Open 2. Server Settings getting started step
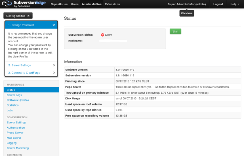The width and height of the screenshot is (244, 156). click(20, 65)
